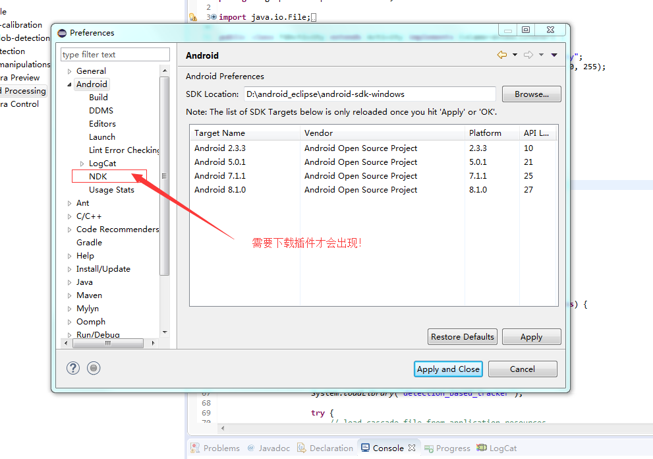Select the Editors item under Android

coord(102,124)
